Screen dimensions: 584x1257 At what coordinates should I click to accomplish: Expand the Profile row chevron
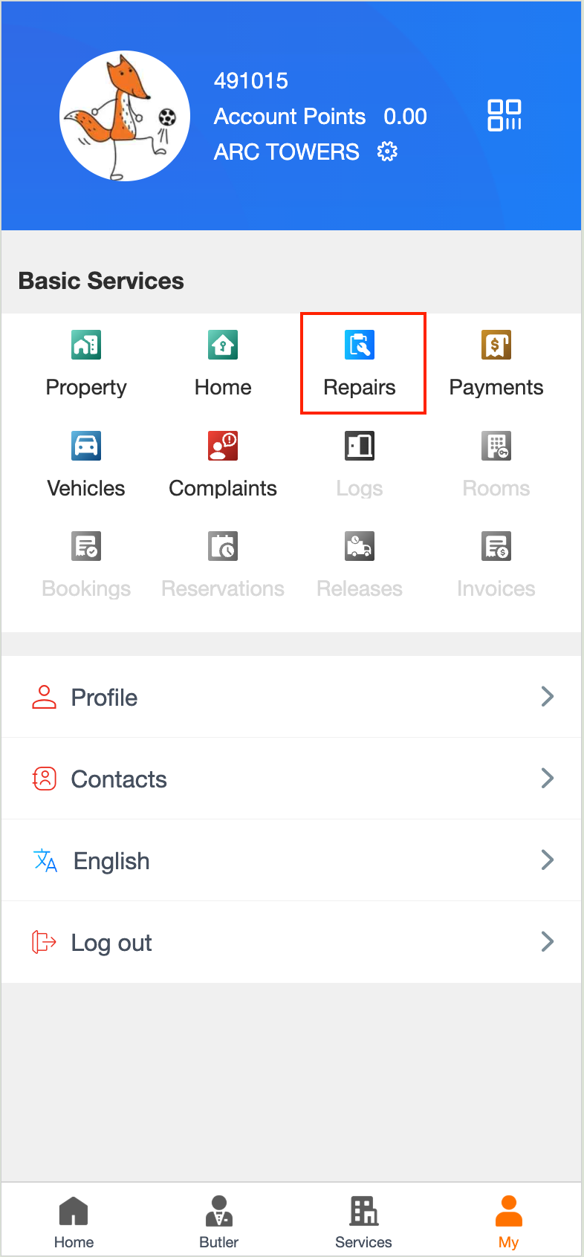548,697
